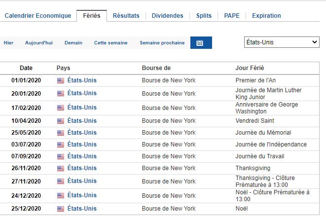This screenshot has height=218, width=326.
Task: Click the flag beside Journée du Travail row
Action: (61, 156)
